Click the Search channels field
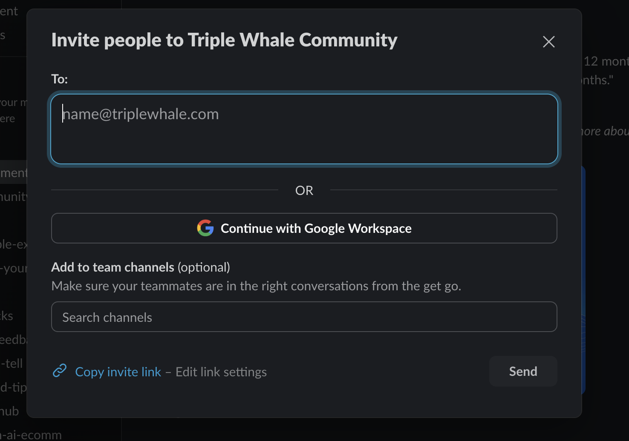Viewport: 629px width, 441px height. (x=304, y=317)
